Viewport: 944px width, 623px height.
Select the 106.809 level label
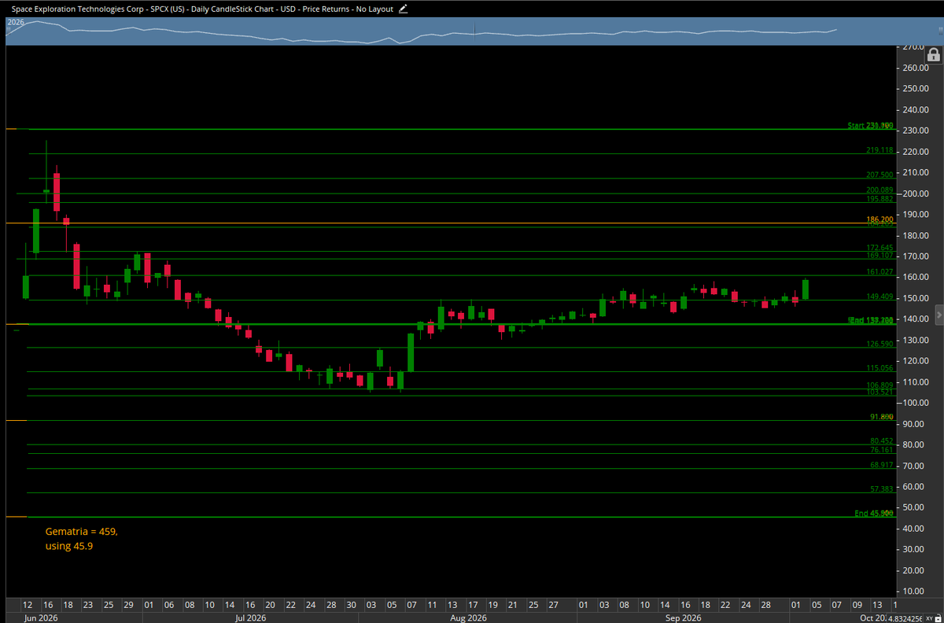point(879,385)
